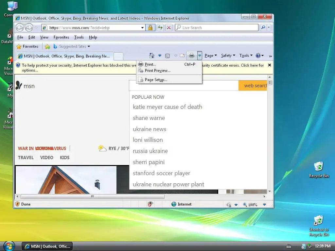Open the search provider options dropdown
The width and height of the screenshot is (335, 251).
click(x=269, y=27)
